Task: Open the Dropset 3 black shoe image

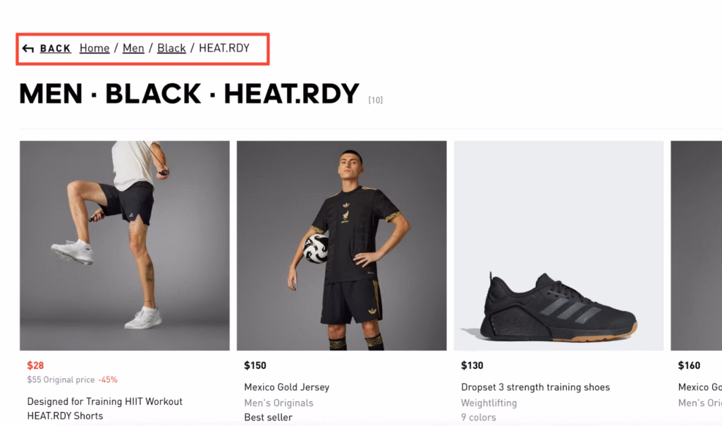Action: click(x=558, y=245)
